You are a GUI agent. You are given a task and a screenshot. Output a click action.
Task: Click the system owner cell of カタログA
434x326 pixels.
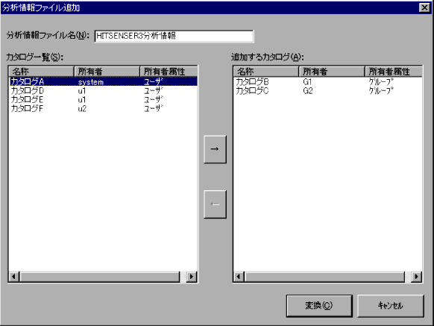click(x=91, y=82)
